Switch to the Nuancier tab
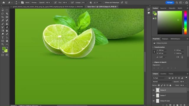The image size is (189, 106). pyautogui.click(x=163, y=8)
